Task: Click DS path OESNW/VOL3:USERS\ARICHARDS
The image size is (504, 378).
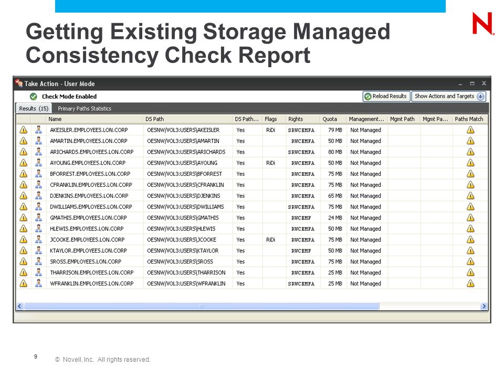Action: [186, 152]
